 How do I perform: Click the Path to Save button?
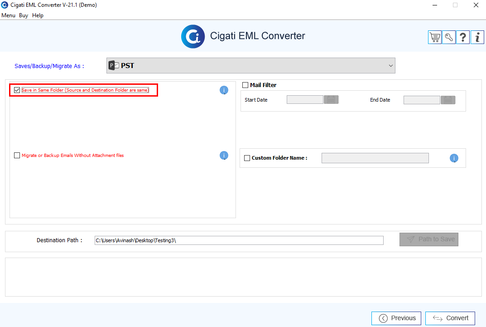pyautogui.click(x=428, y=239)
